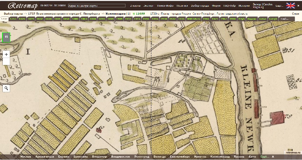Open the 'Форум' menu item
This screenshot has width=302, height=160.
coord(216,6)
